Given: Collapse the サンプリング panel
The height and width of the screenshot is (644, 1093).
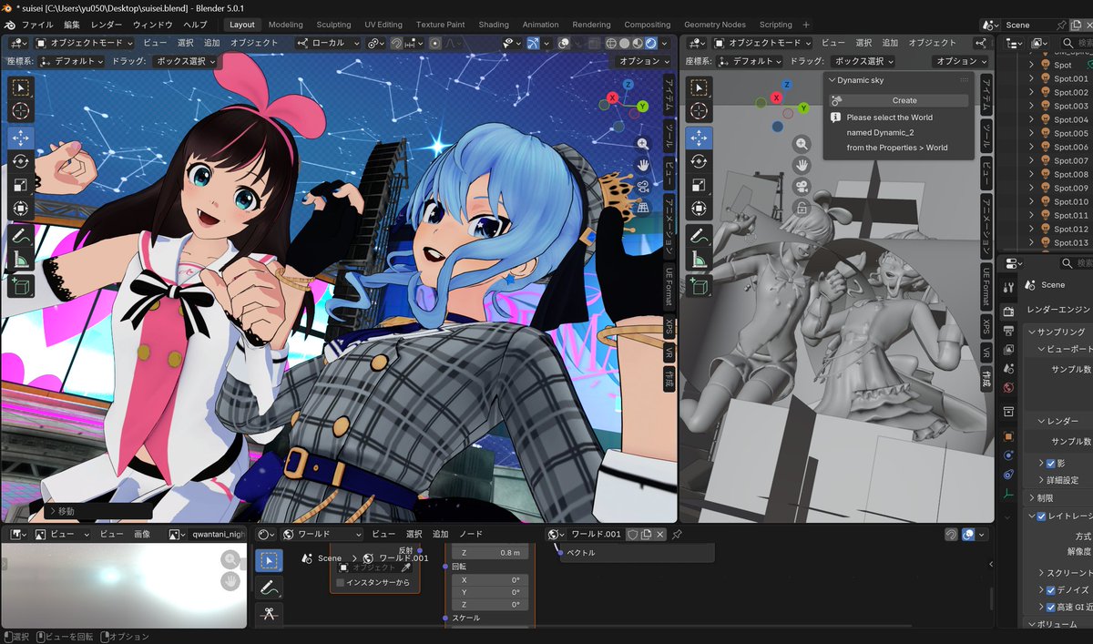Looking at the screenshot, I should [x=1032, y=332].
